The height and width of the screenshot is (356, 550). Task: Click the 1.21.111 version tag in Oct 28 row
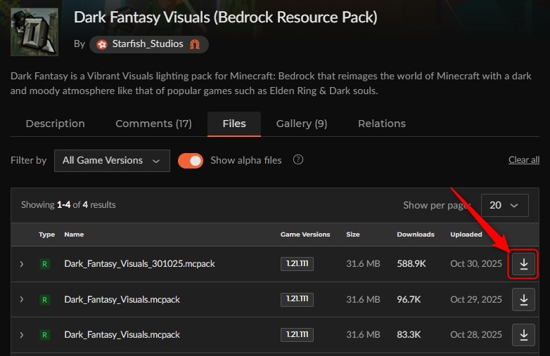click(297, 335)
